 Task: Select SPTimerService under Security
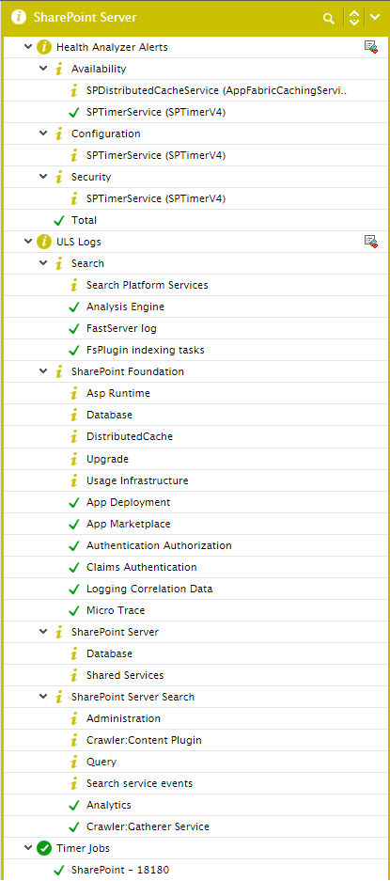click(195, 198)
